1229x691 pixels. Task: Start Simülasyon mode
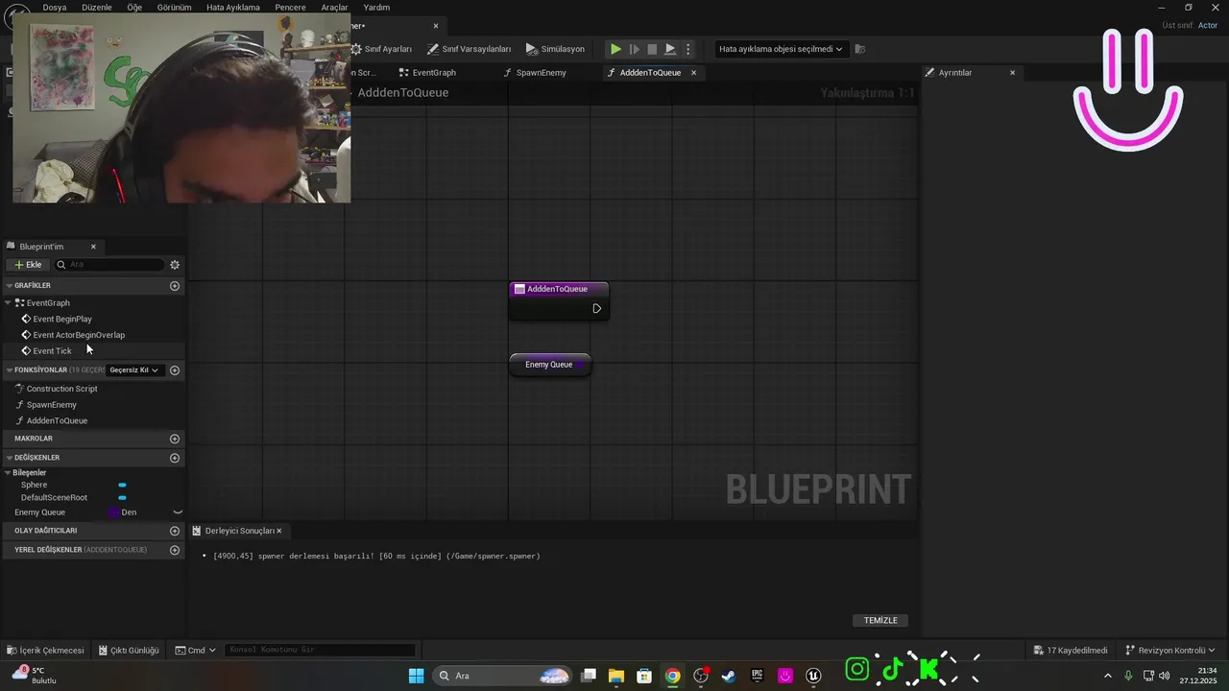[x=555, y=49]
